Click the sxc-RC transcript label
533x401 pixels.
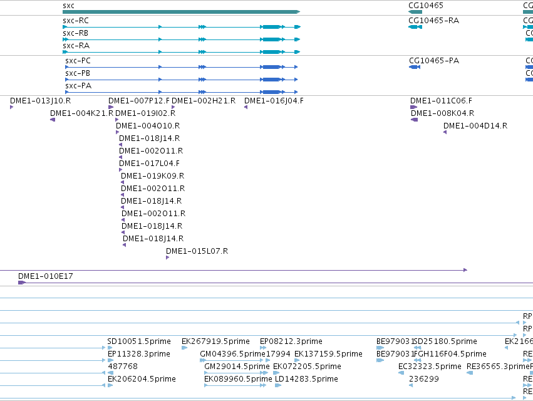(x=76, y=21)
